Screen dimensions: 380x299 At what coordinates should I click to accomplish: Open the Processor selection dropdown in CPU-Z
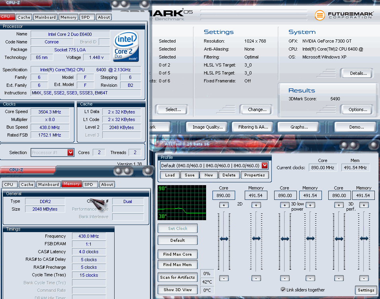[x=70, y=152]
